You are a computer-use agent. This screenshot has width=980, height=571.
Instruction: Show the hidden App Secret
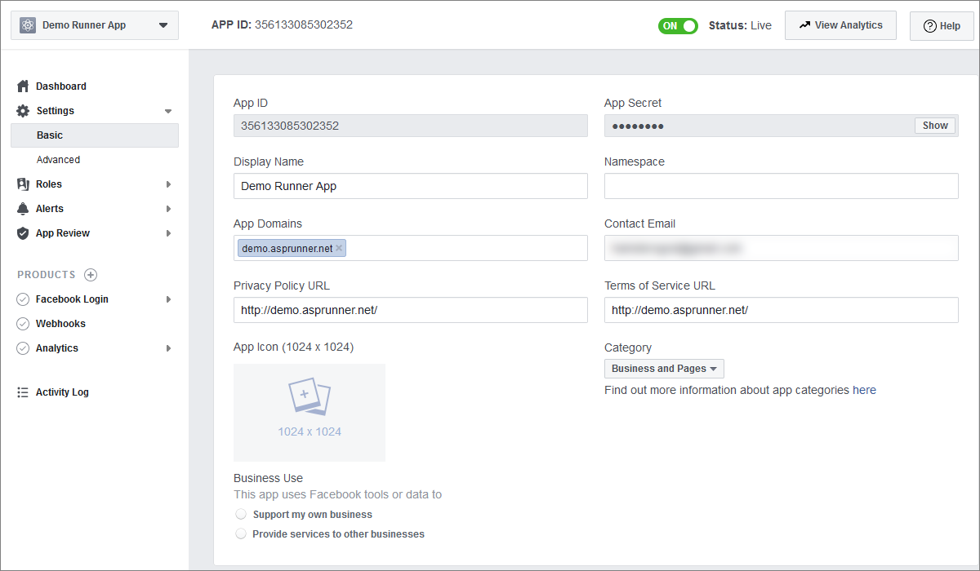point(935,126)
